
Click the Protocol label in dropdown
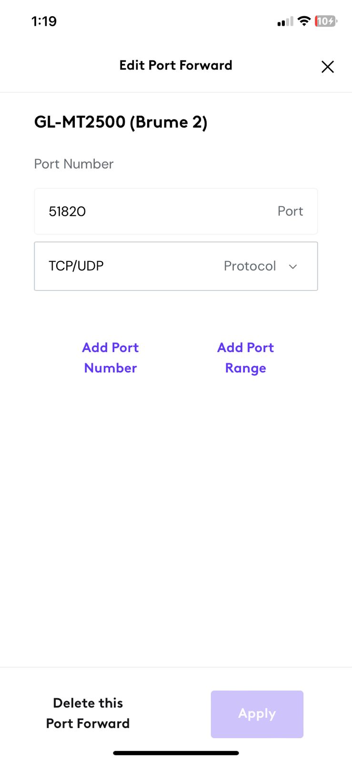coord(250,266)
